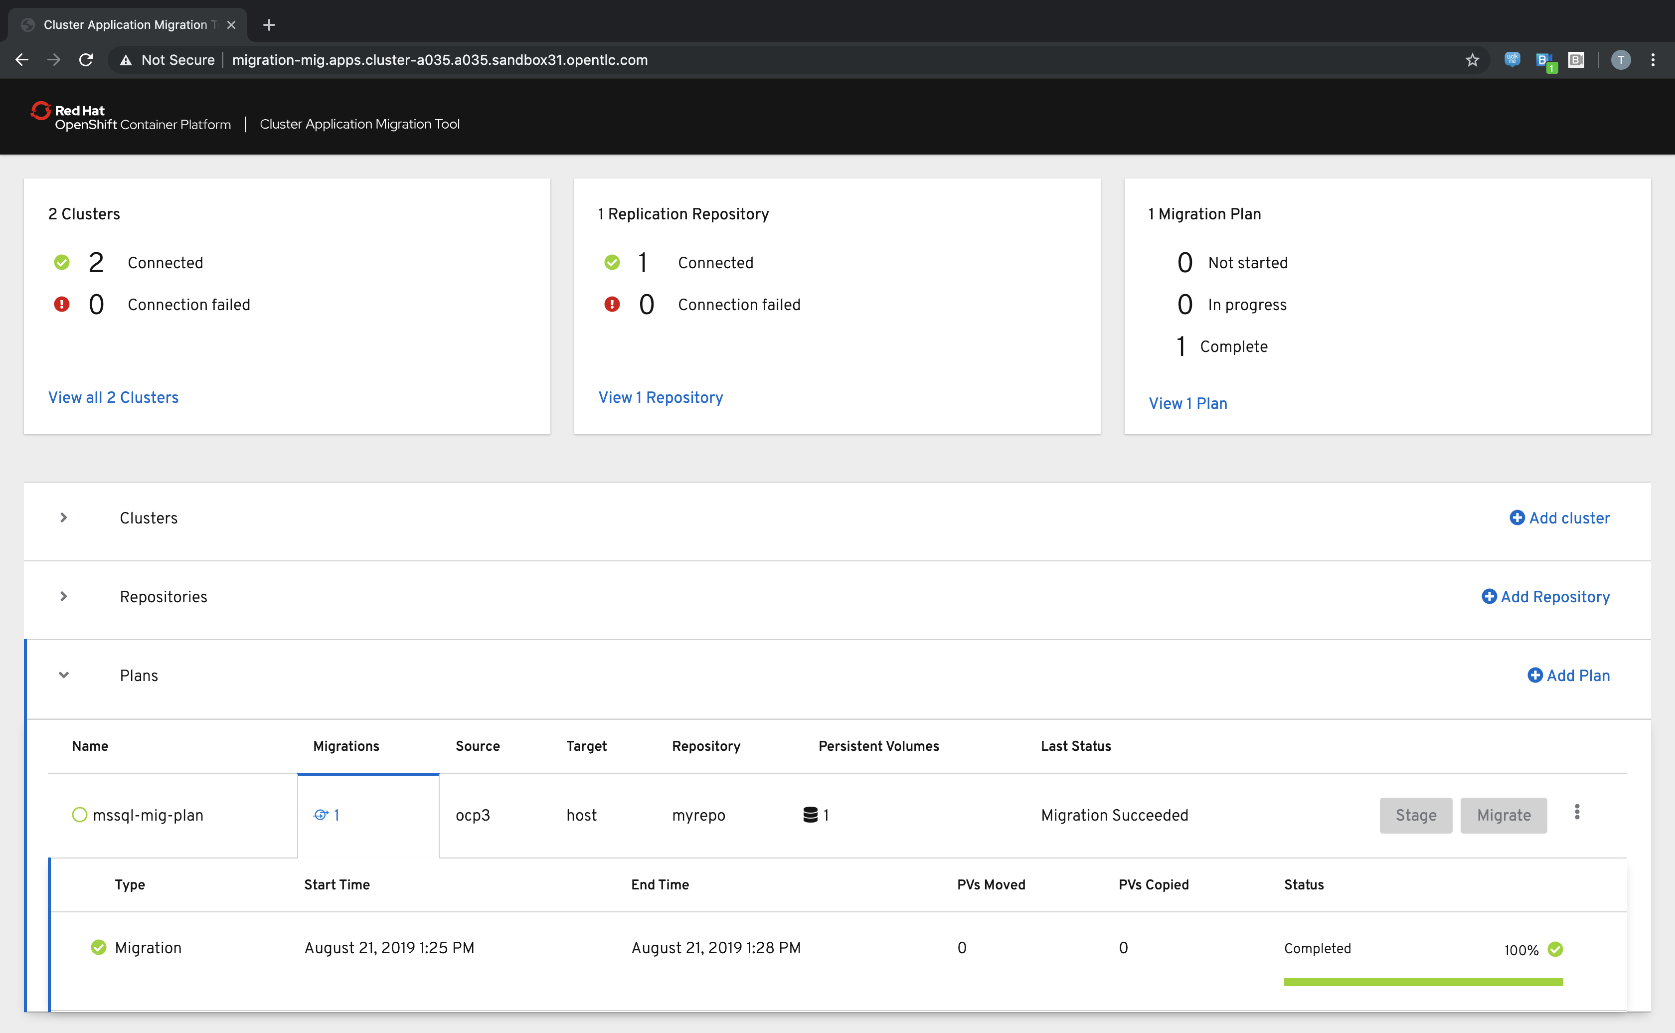Image resolution: width=1675 pixels, height=1033 pixels.
Task: Open Chrome three-dot menu
Action: [x=1653, y=60]
